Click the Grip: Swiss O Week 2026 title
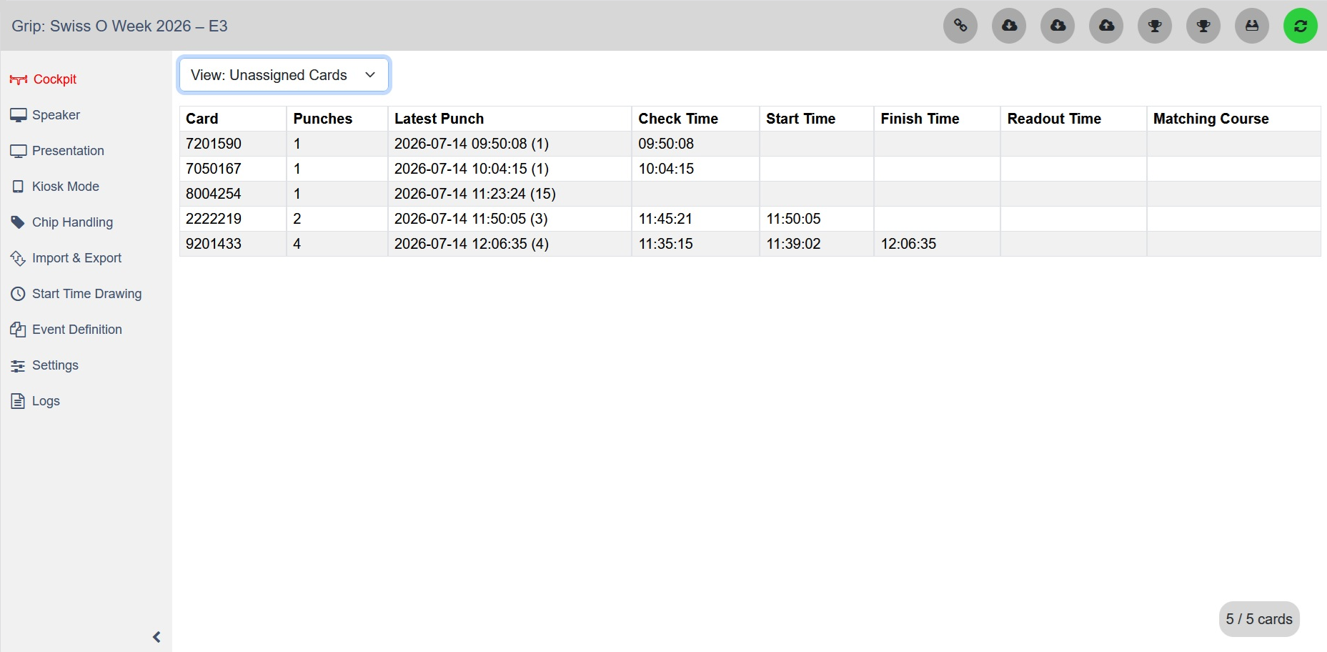Screen dimensions: 1327x652 (119, 26)
